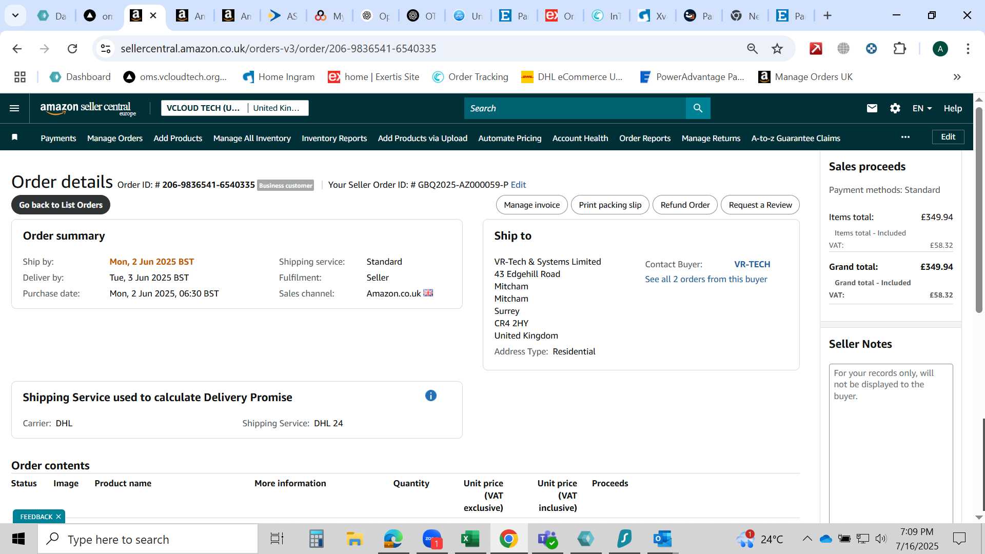Open the more options ellipsis in navigation bar

coord(905,137)
